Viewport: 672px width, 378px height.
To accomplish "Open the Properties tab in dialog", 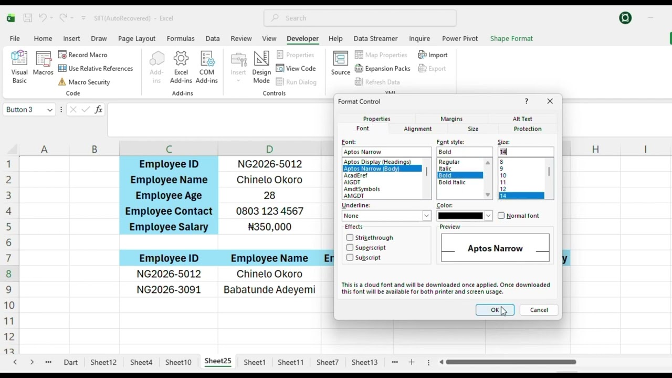I will pos(377,119).
